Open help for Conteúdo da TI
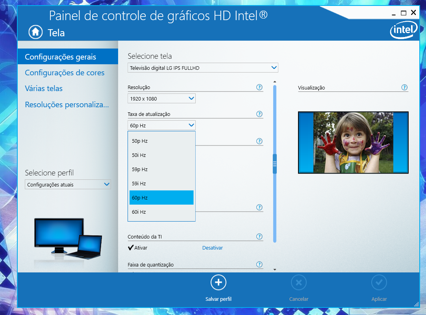Screen dimensions: 426x315 click(259, 237)
